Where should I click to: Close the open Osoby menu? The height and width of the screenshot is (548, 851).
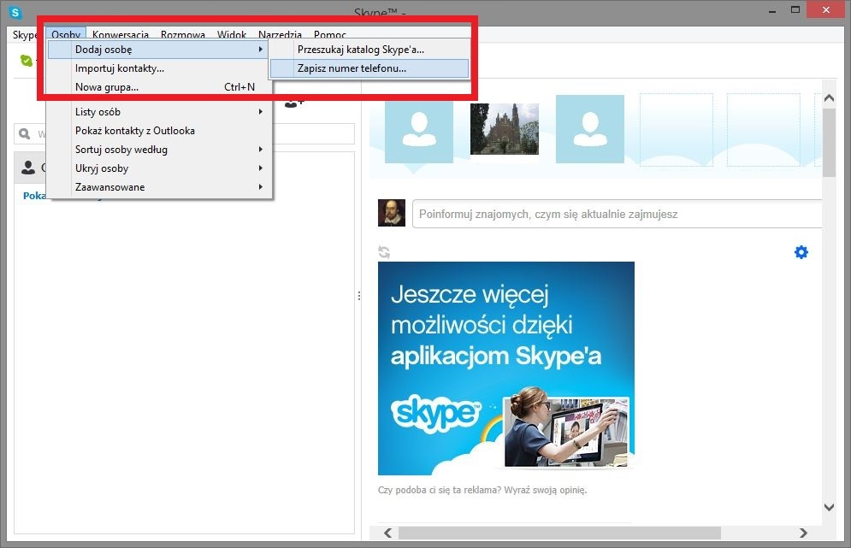pyautogui.click(x=66, y=35)
